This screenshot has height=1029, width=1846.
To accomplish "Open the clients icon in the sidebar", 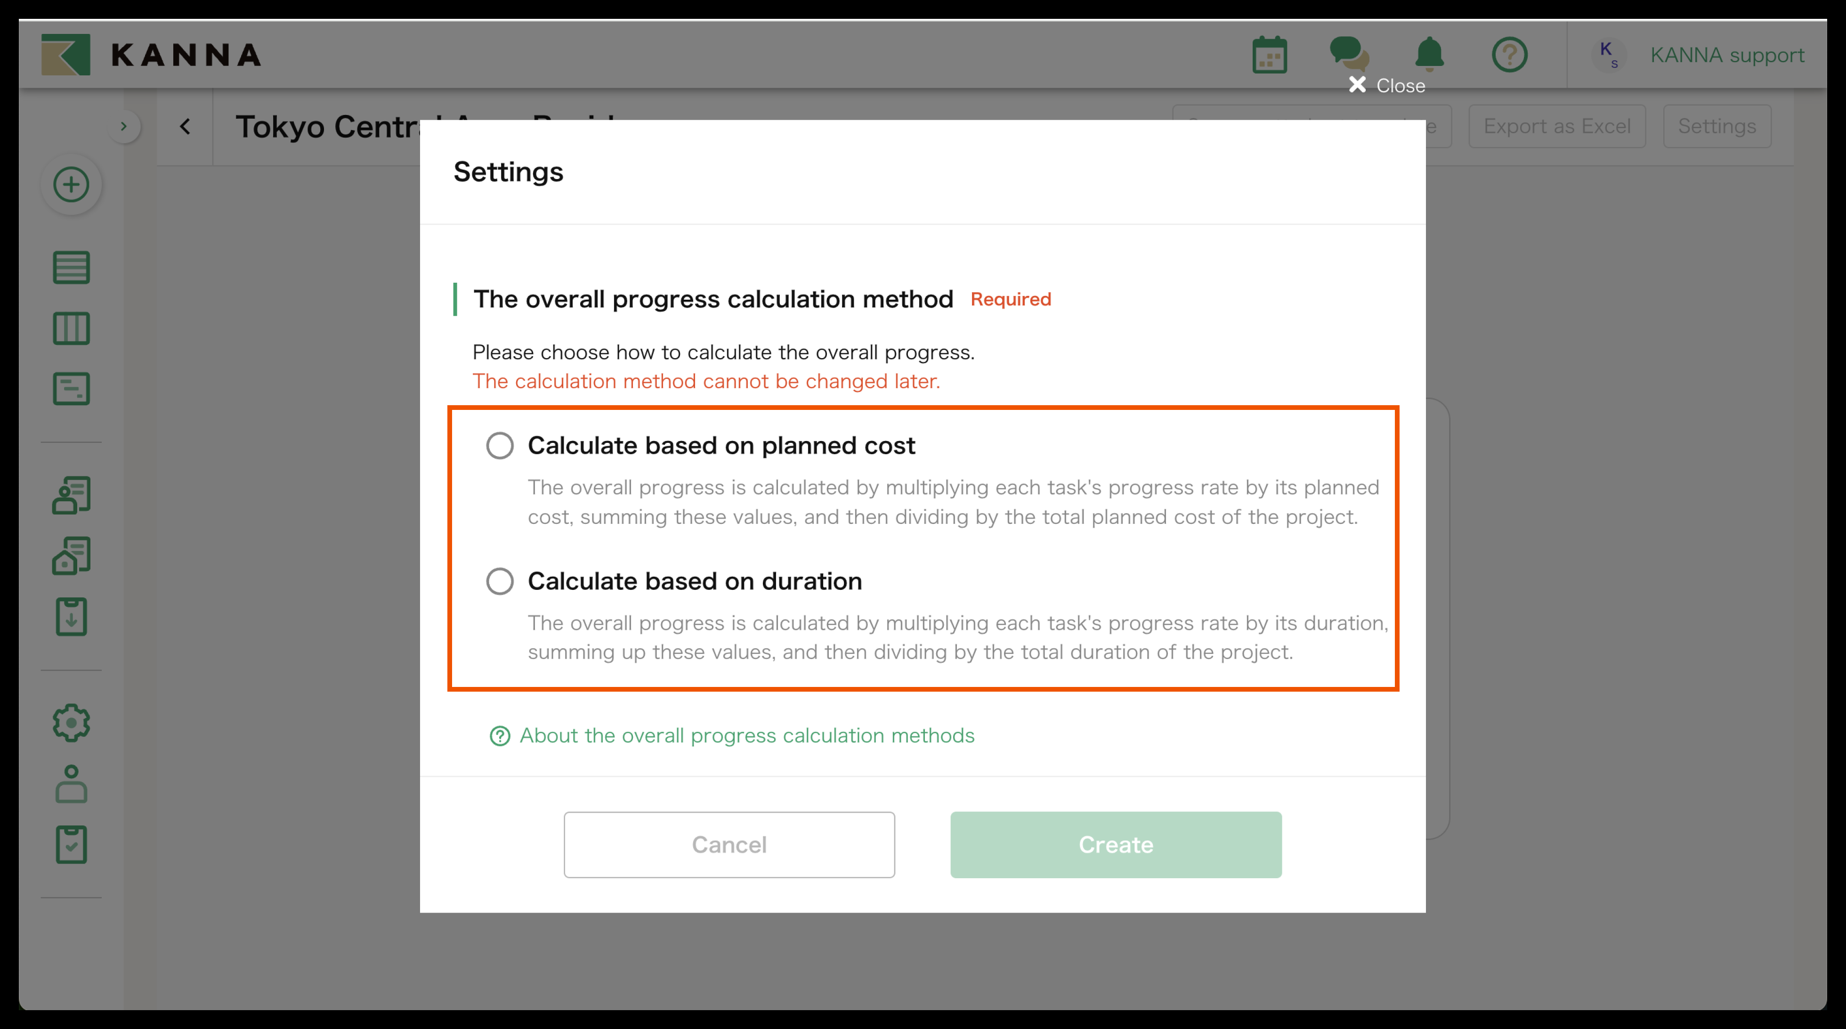I will coord(71,494).
